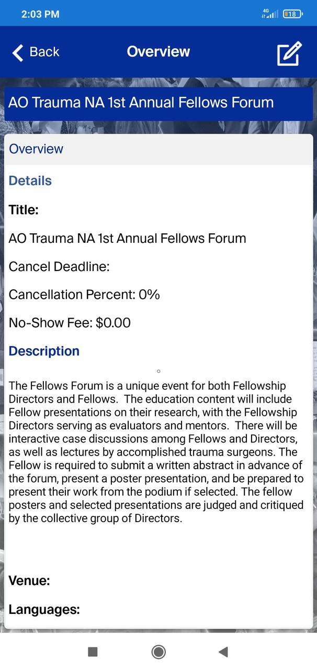Image resolution: width=317 pixels, height=671 pixels.
Task: Open the edit/compose icon in top bar
Action: tap(289, 53)
